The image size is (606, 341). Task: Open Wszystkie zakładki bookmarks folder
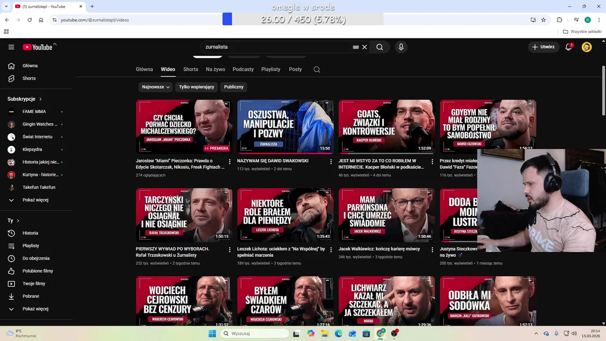pos(582,32)
